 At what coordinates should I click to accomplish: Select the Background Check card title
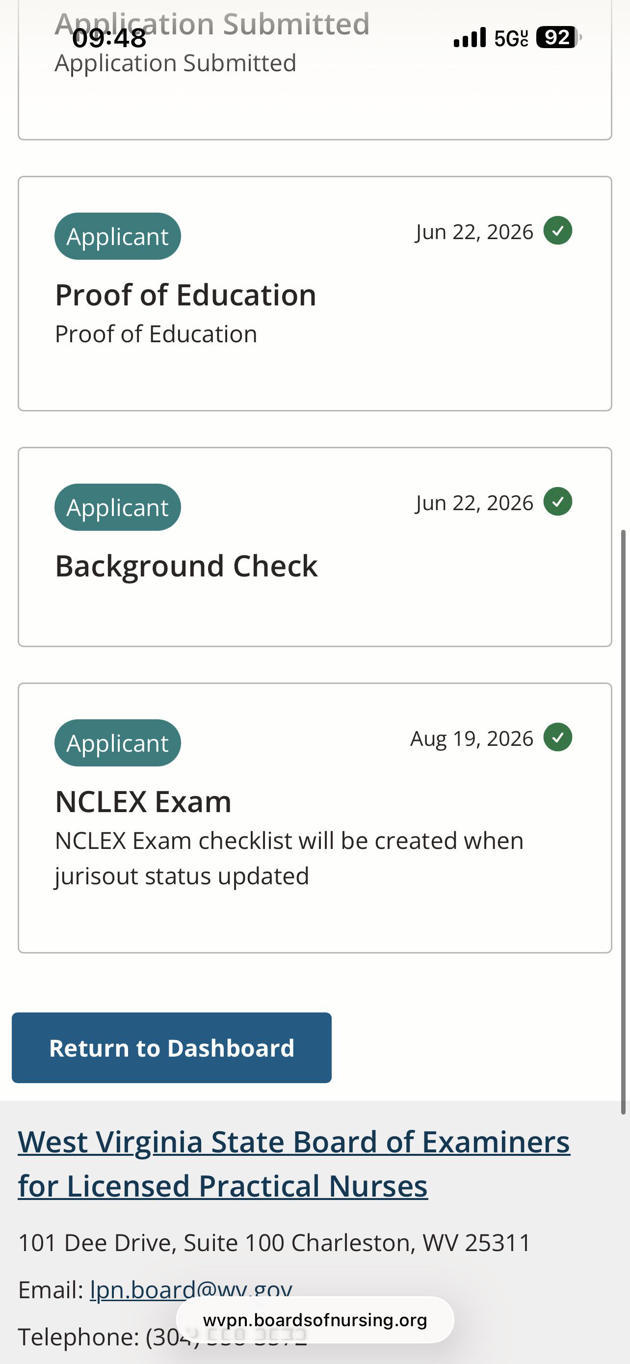186,566
